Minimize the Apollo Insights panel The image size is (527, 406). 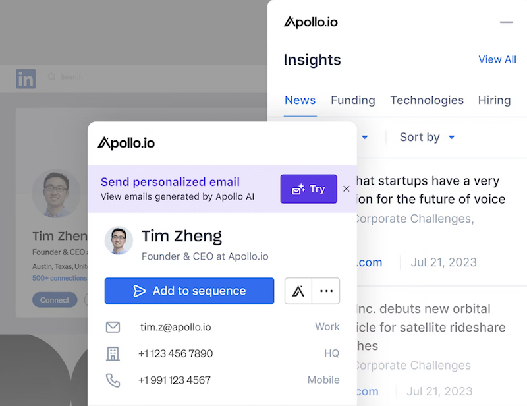tap(506, 22)
